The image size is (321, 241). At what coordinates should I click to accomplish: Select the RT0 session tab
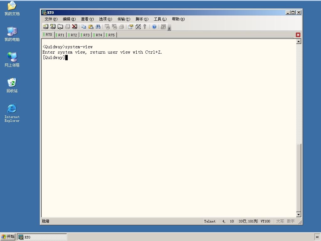coord(48,35)
